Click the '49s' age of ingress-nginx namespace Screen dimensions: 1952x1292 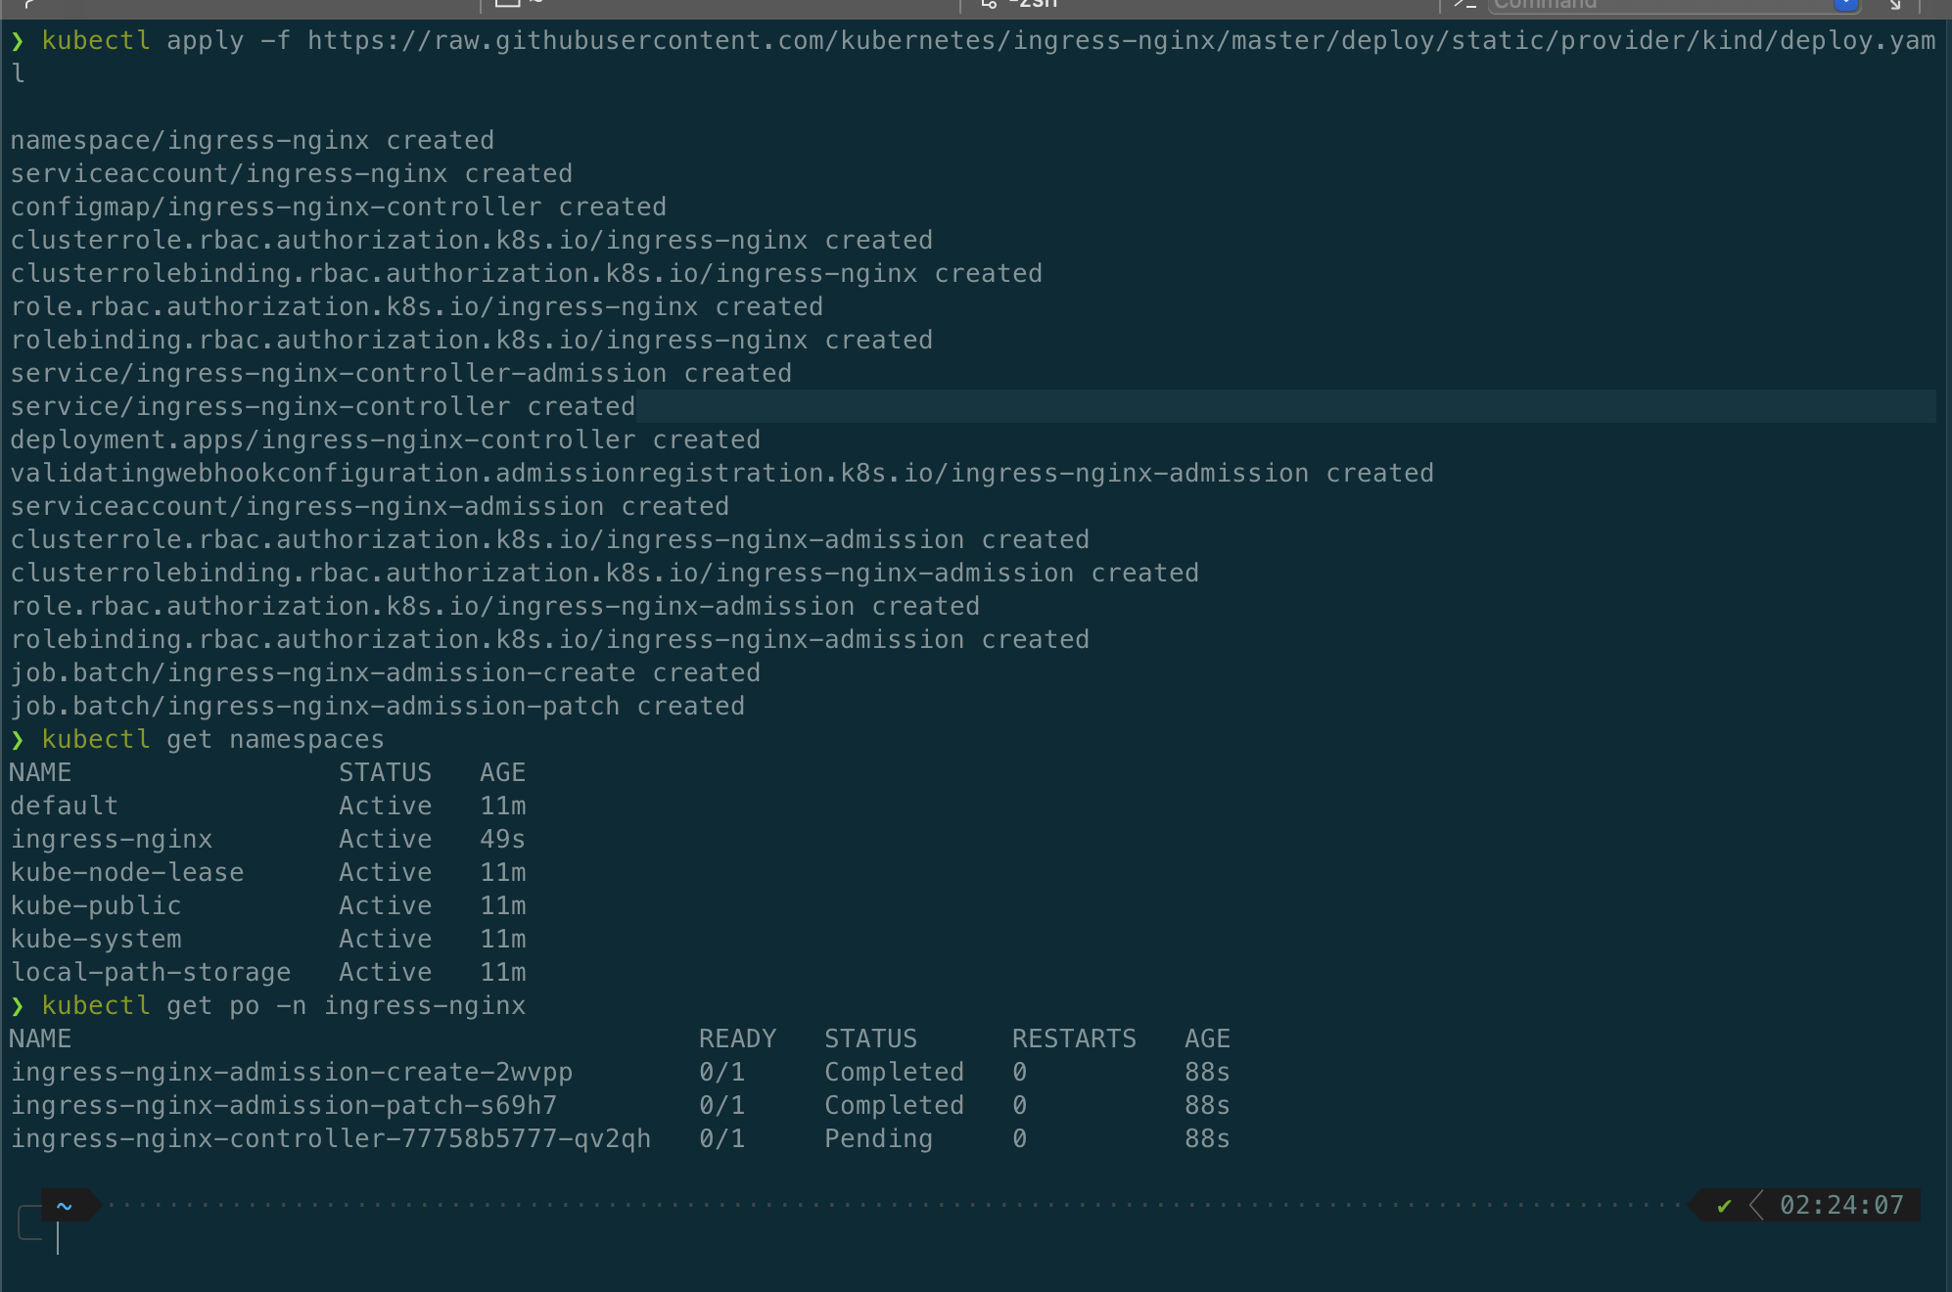point(503,840)
